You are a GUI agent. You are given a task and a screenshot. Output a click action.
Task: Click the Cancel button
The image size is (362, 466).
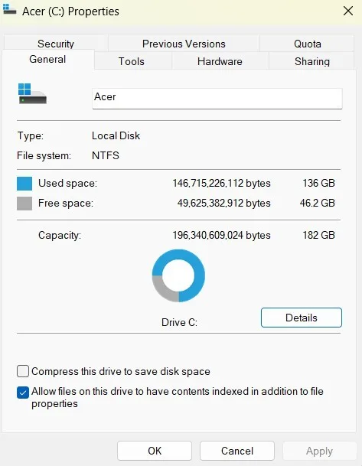pos(237,451)
